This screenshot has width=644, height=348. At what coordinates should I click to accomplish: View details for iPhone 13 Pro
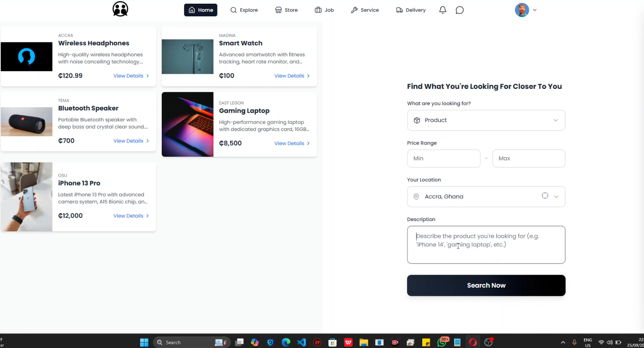pyautogui.click(x=131, y=216)
